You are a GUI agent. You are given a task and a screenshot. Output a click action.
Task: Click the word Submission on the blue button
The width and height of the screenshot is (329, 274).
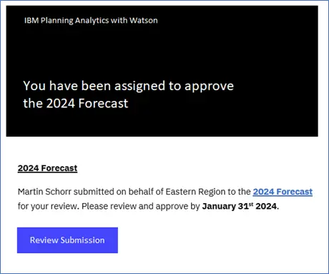pyautogui.click(x=82, y=240)
